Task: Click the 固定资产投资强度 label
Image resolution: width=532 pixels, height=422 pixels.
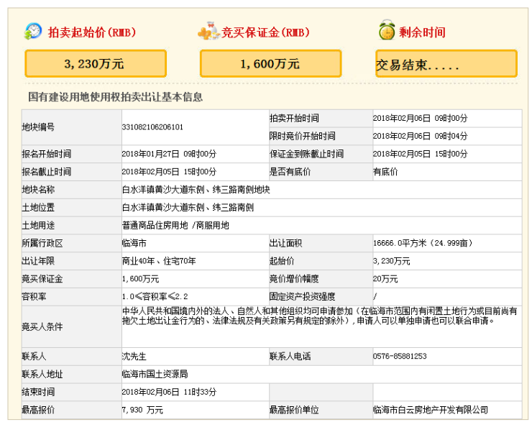Action: (302, 297)
